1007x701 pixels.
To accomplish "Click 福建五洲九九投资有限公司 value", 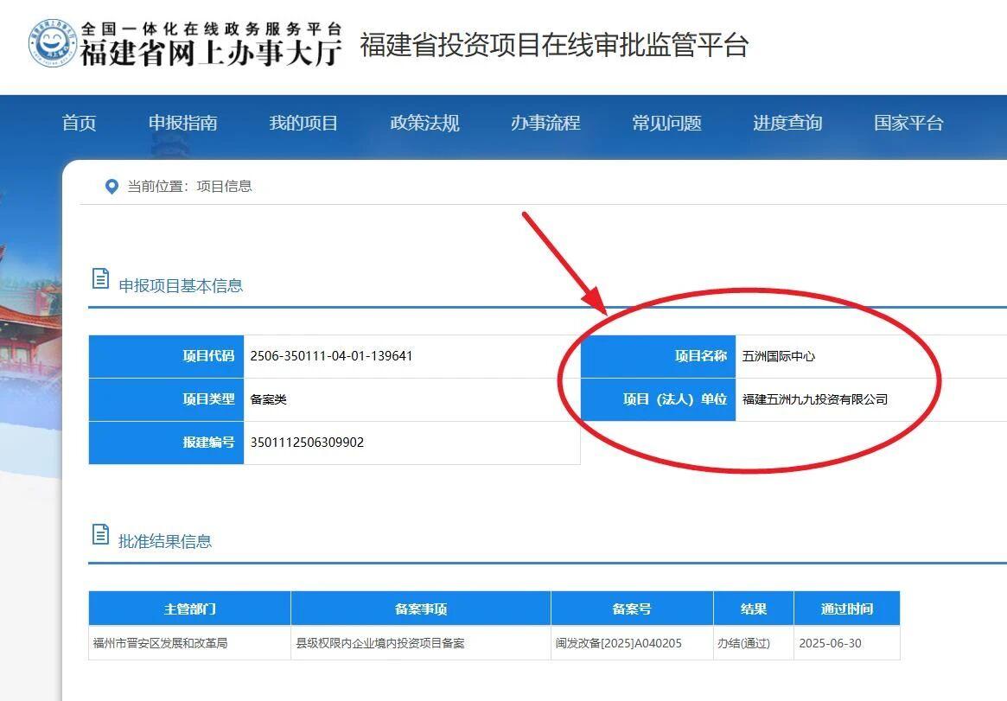I will tap(815, 399).
